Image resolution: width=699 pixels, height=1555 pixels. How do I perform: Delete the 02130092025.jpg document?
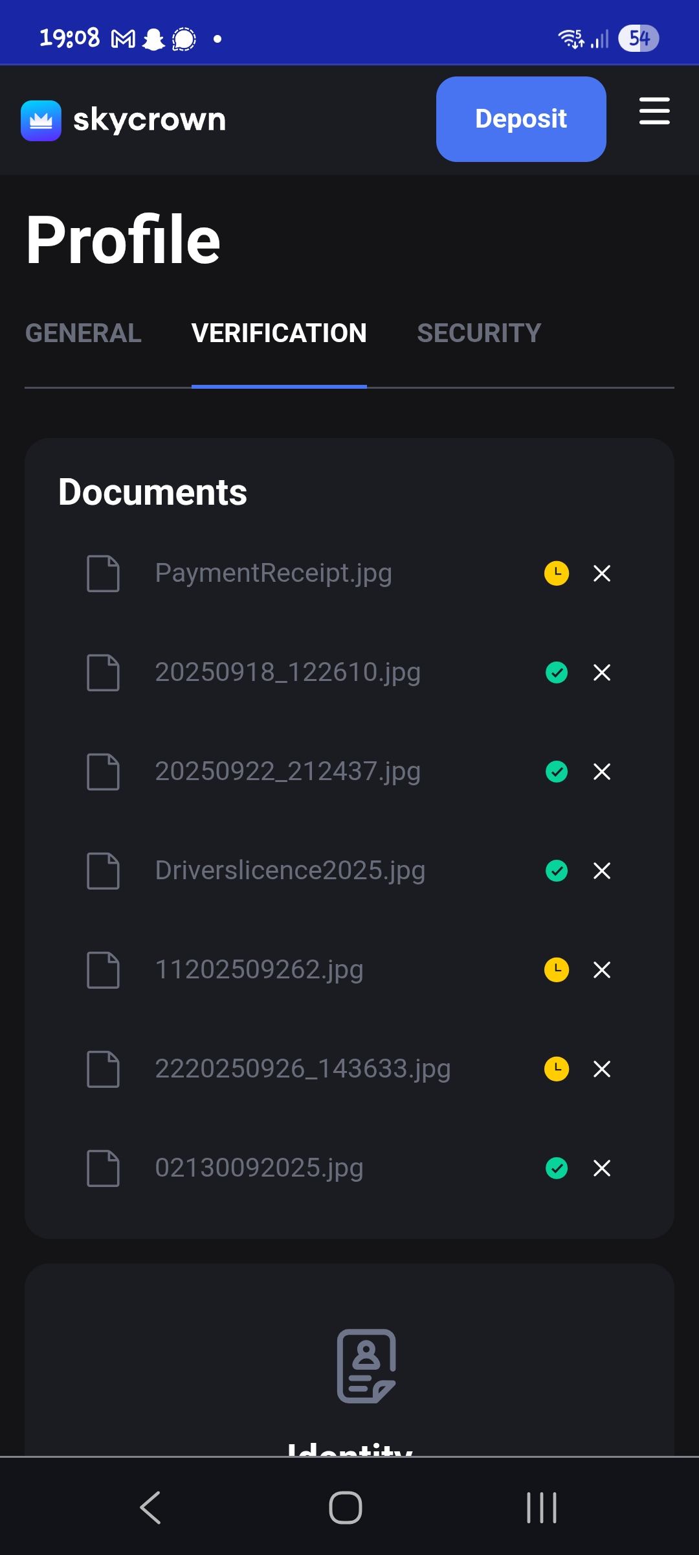[x=602, y=1168]
